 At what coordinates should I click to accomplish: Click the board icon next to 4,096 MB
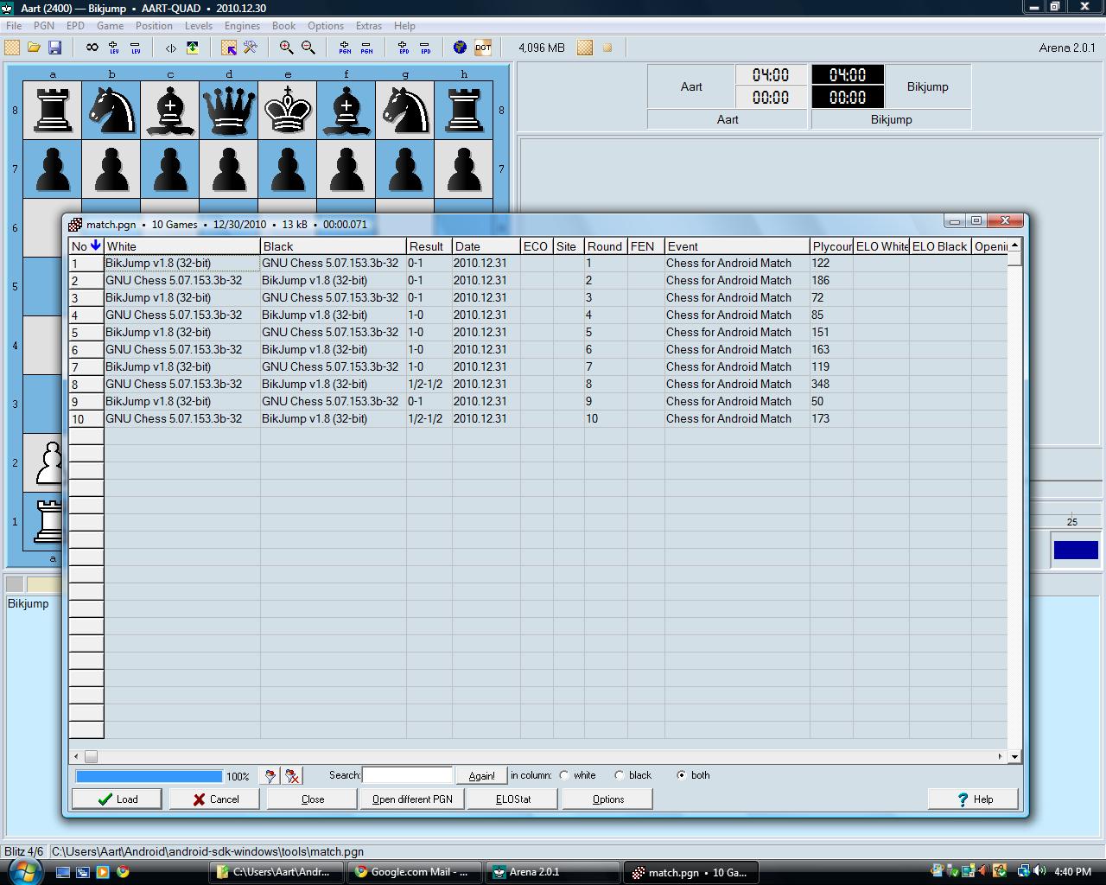tap(585, 48)
